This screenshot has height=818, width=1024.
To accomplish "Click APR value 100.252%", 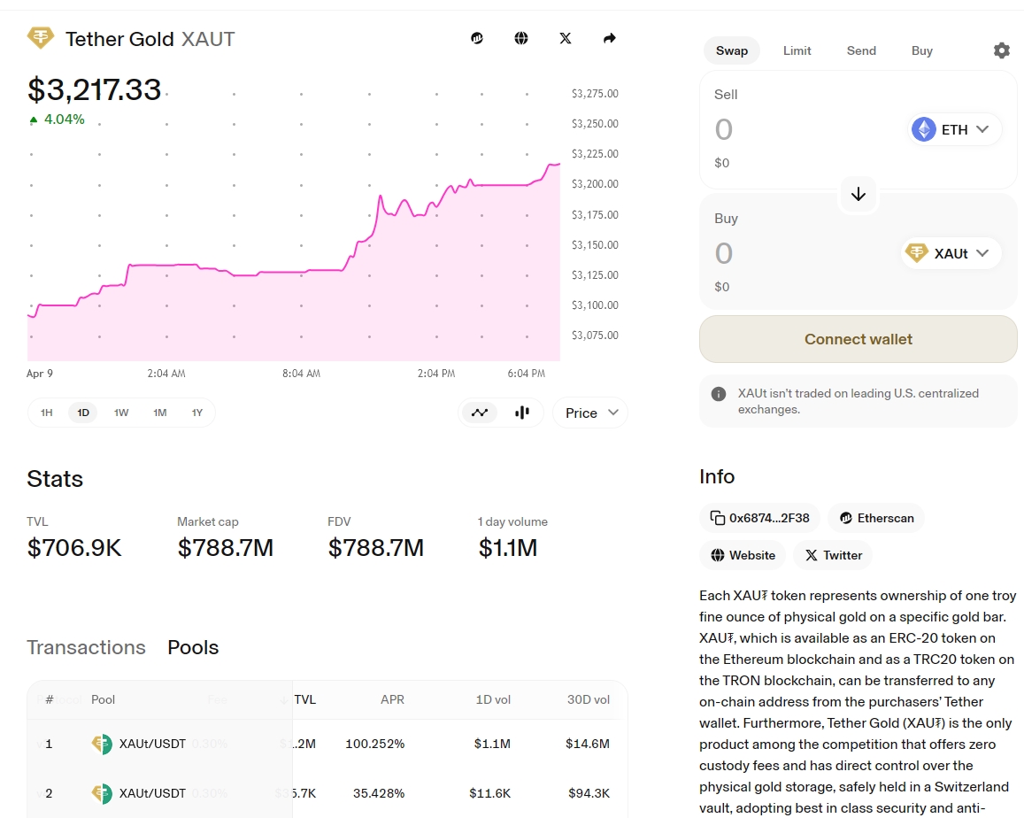I will click(x=375, y=744).
